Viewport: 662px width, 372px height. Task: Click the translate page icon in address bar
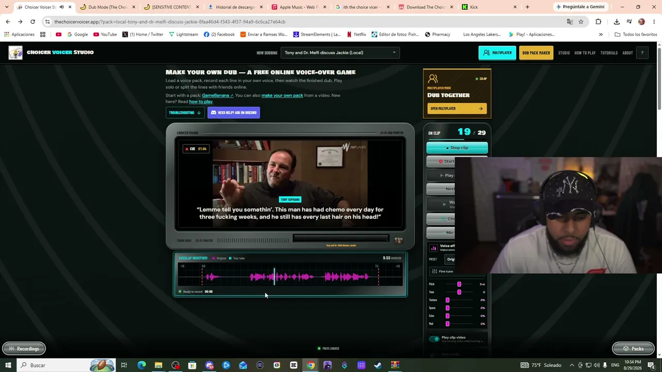569,22
